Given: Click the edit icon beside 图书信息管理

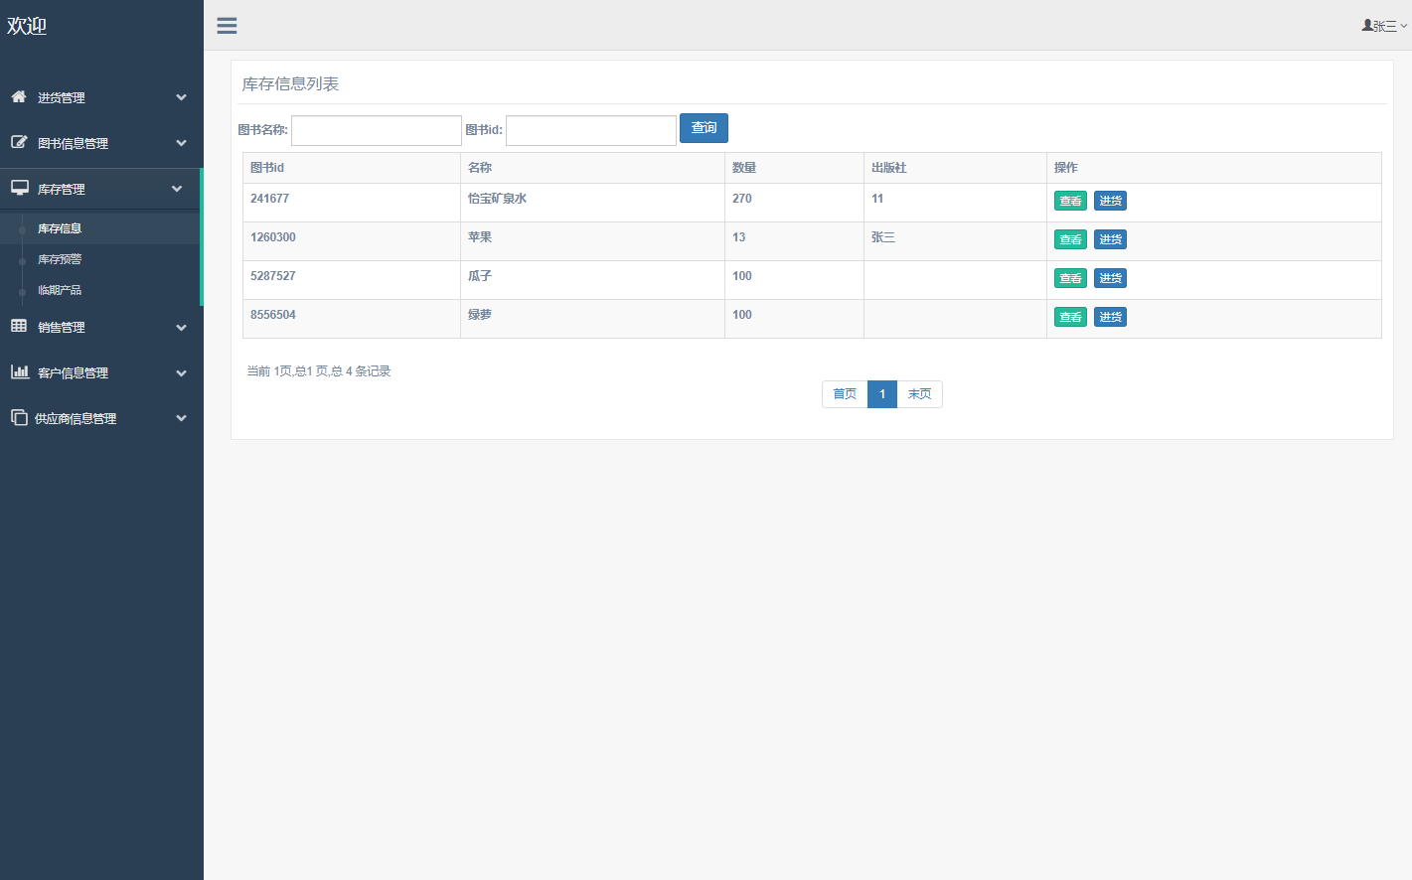Looking at the screenshot, I should coord(19,142).
